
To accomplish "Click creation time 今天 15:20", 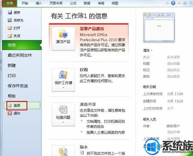I will click(175, 101).
